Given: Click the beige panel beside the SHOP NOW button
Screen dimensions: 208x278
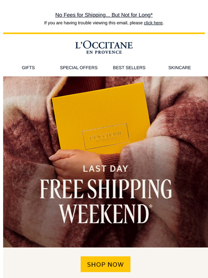Looking at the screenshot, I should coord(42,263).
